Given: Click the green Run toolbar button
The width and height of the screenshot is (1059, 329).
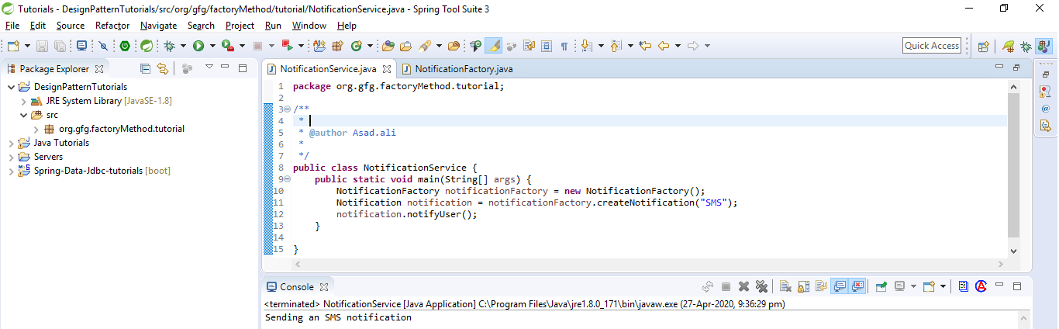Looking at the screenshot, I should tap(198, 46).
